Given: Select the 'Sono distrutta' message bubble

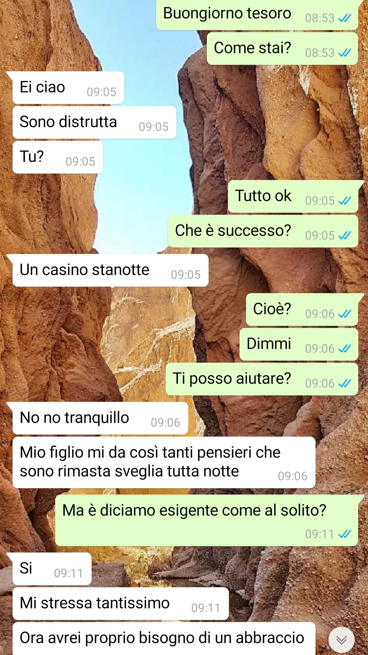Looking at the screenshot, I should point(94,122).
